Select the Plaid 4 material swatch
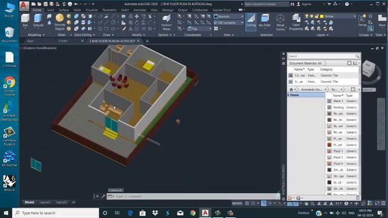The width and height of the screenshot is (388, 218). point(329,163)
